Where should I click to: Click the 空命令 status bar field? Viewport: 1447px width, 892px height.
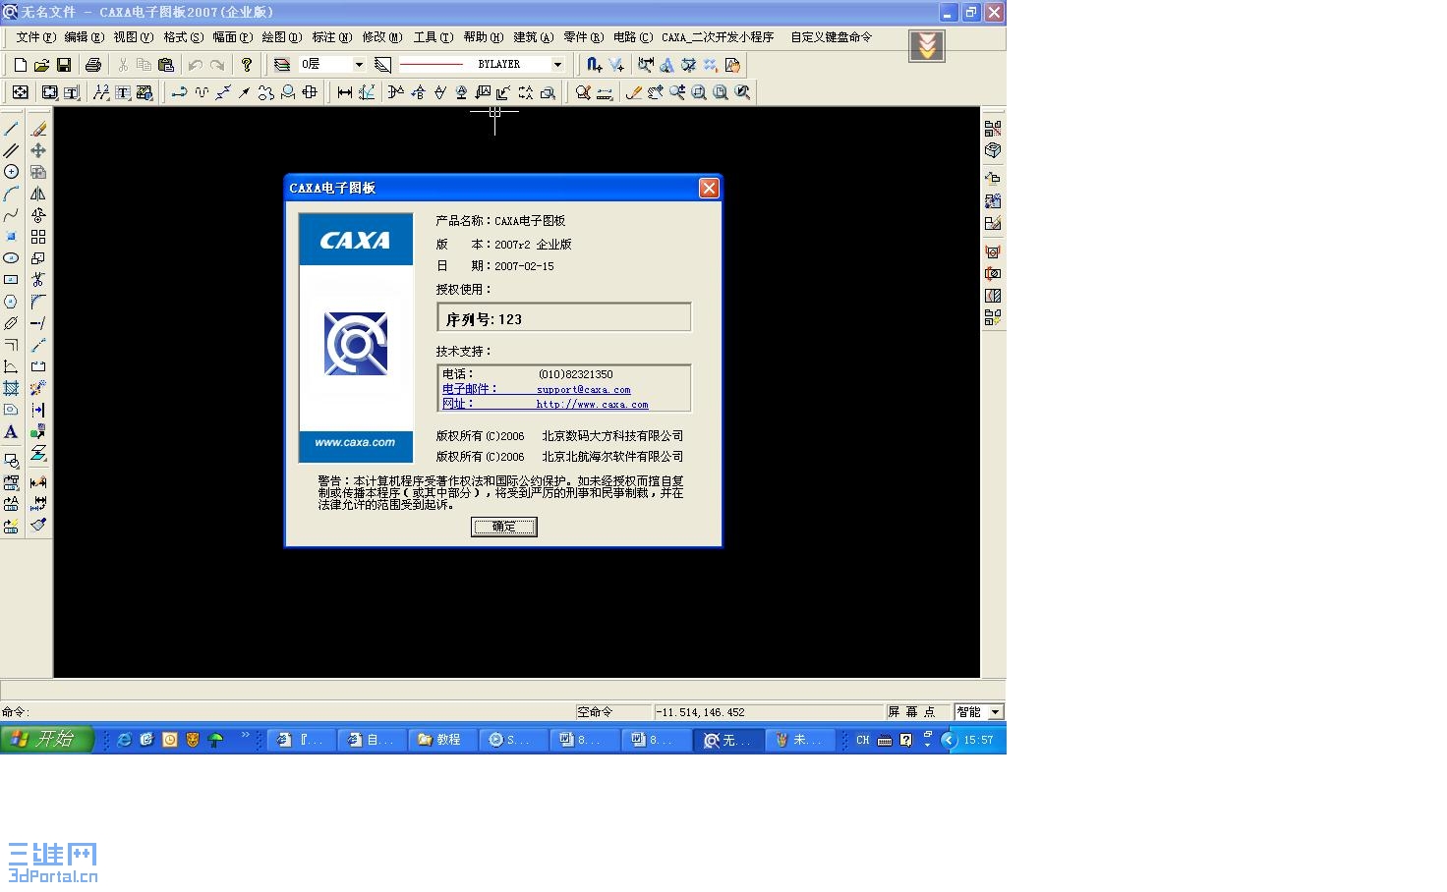pos(613,711)
